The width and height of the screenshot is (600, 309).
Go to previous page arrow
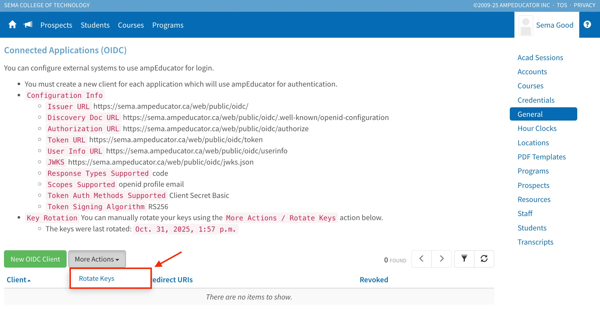point(421,259)
